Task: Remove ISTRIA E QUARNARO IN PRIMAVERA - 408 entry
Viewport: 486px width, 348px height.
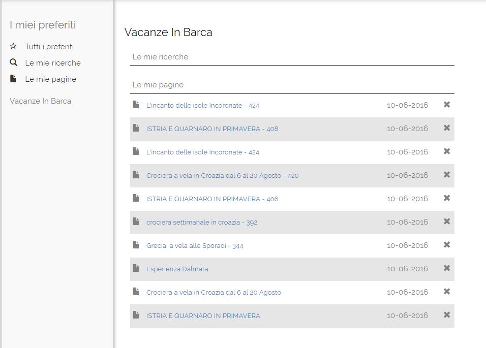Action: click(x=447, y=128)
